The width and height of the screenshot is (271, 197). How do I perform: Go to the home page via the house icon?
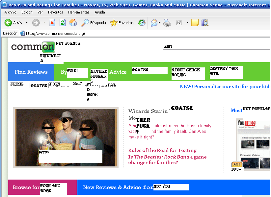(x=73, y=23)
